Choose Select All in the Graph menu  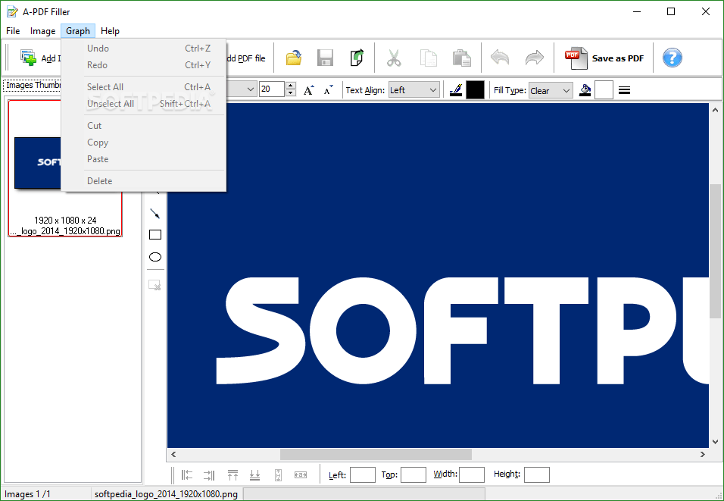pyautogui.click(x=144, y=87)
